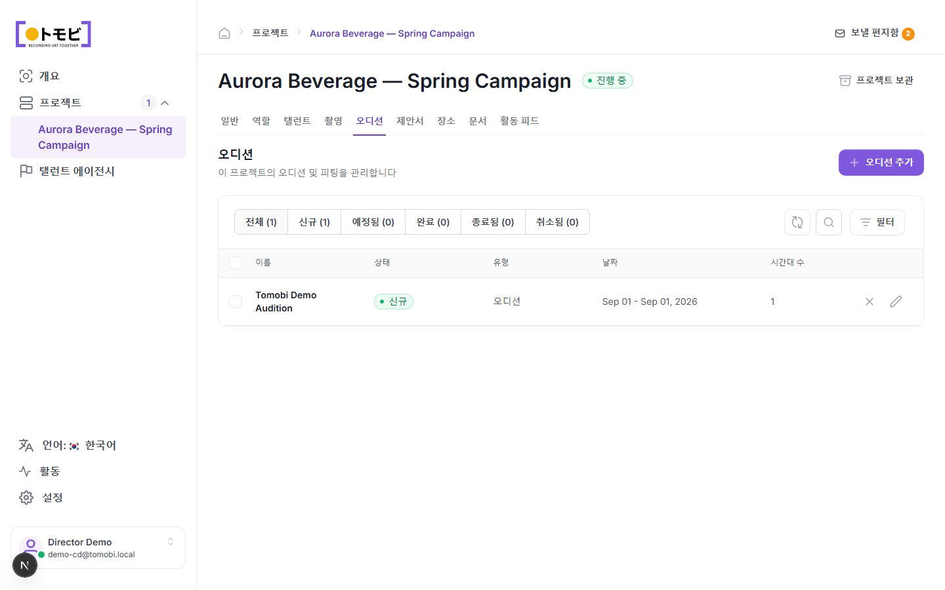945x590 pixels.
Task: Open 탤런트 에이전시 in sidebar
Action: pos(98,171)
